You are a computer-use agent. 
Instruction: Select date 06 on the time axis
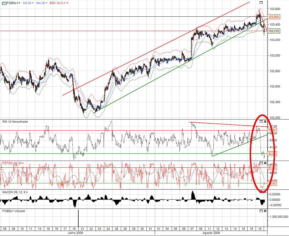(184, 229)
